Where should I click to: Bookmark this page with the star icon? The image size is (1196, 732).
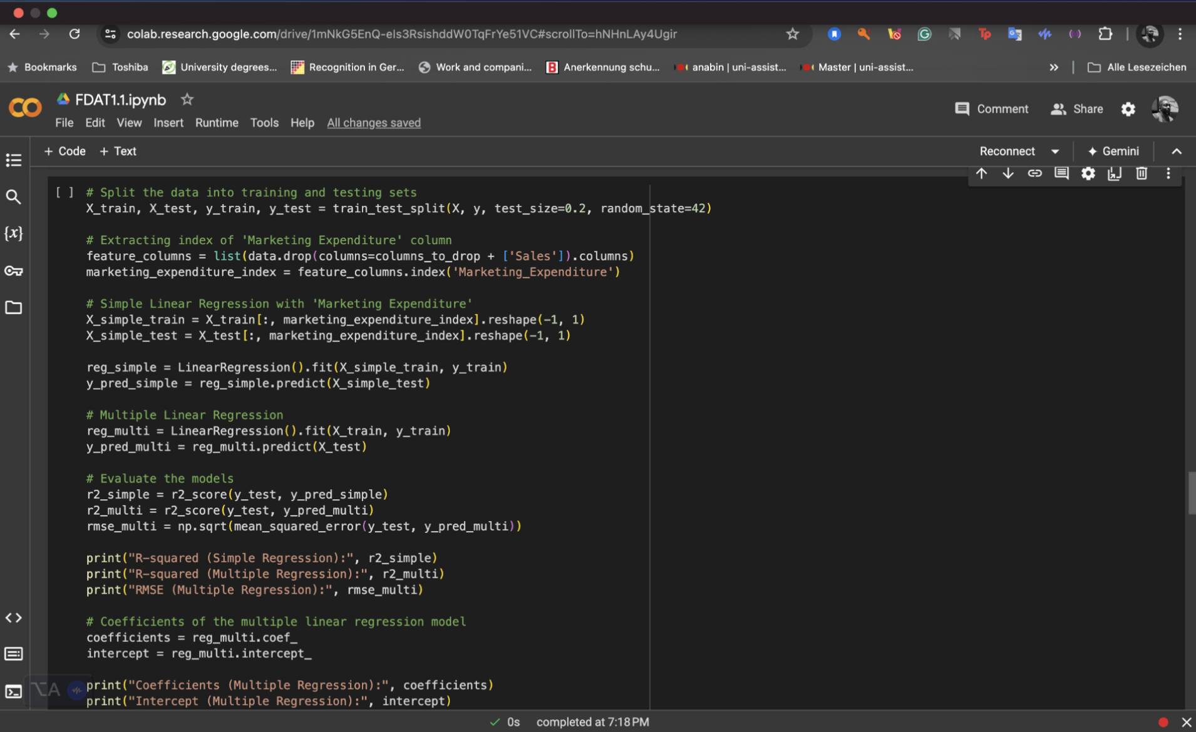pos(792,34)
